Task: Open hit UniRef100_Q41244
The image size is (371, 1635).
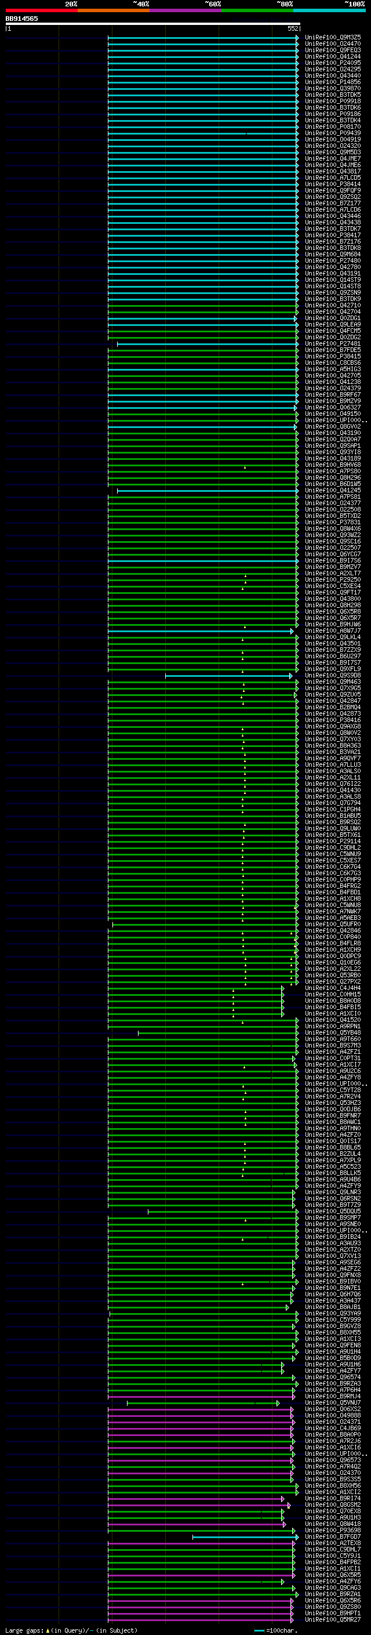Action: click(333, 56)
